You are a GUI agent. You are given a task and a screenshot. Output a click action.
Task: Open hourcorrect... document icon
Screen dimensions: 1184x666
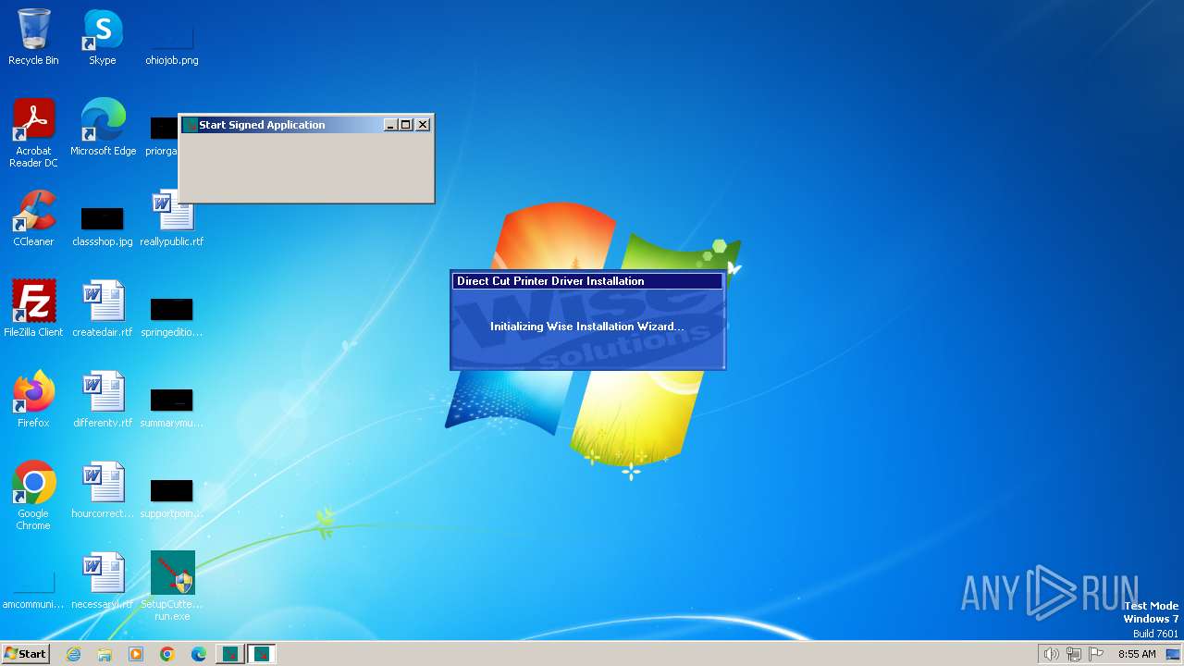[103, 490]
